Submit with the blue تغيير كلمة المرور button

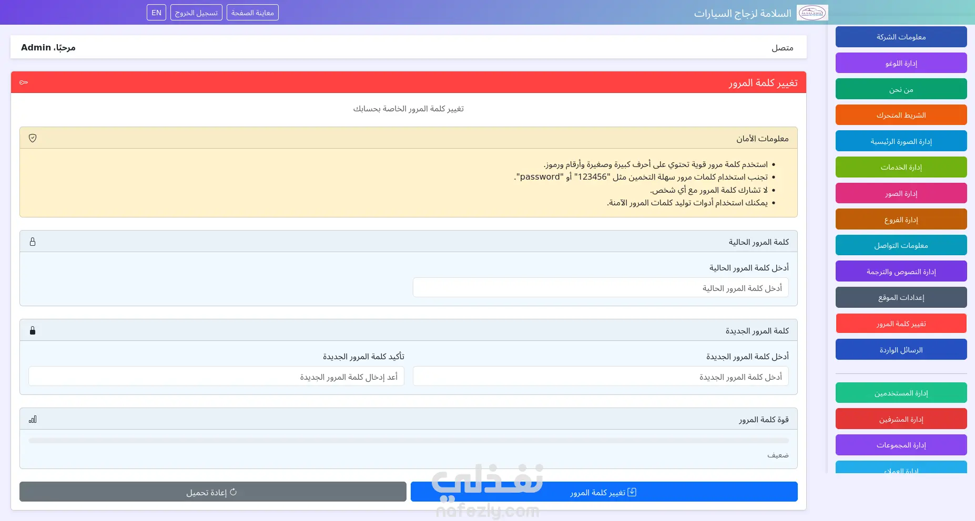[x=604, y=492]
